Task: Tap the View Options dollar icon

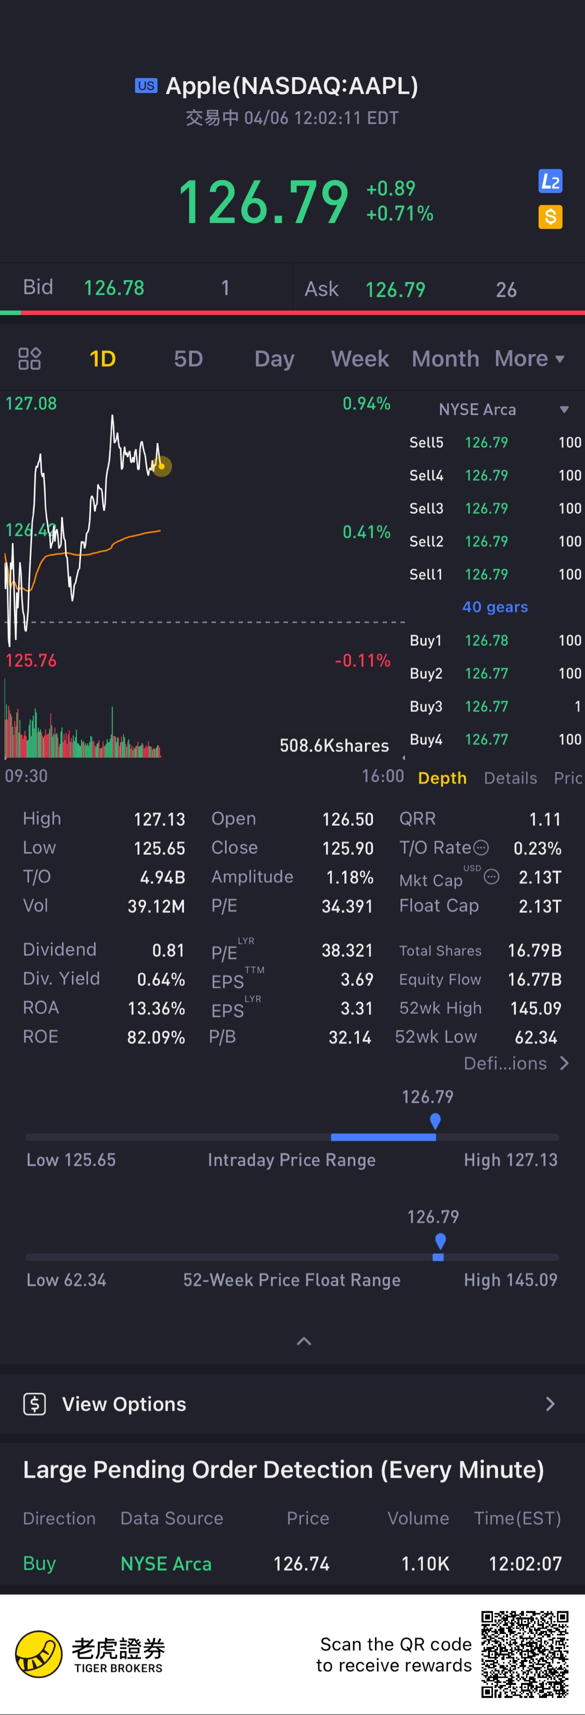Action: [x=35, y=1404]
